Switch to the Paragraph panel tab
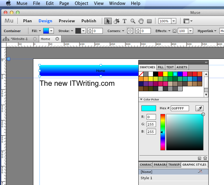Screen dimensions: 224x185 pos(160,164)
